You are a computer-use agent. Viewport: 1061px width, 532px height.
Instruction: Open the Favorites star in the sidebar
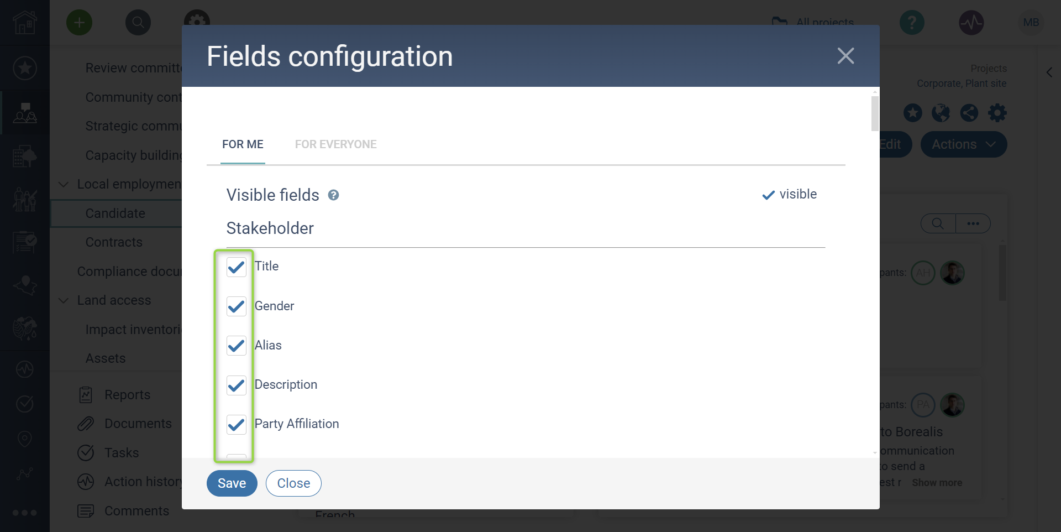[x=24, y=68]
